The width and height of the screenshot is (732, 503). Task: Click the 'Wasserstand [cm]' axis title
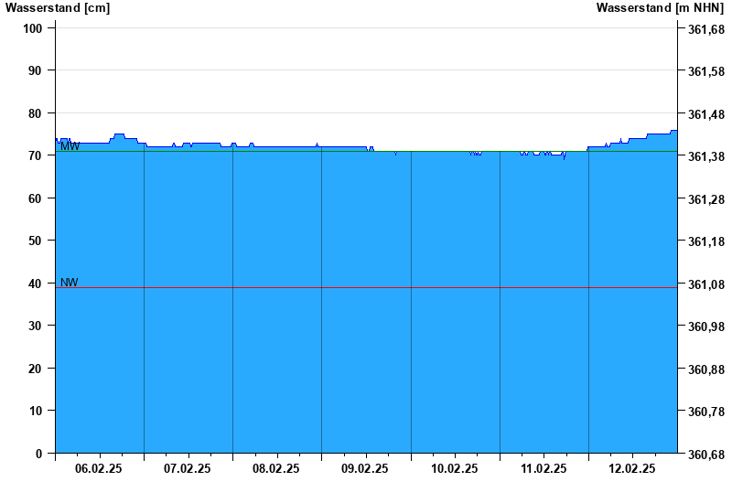58,8
